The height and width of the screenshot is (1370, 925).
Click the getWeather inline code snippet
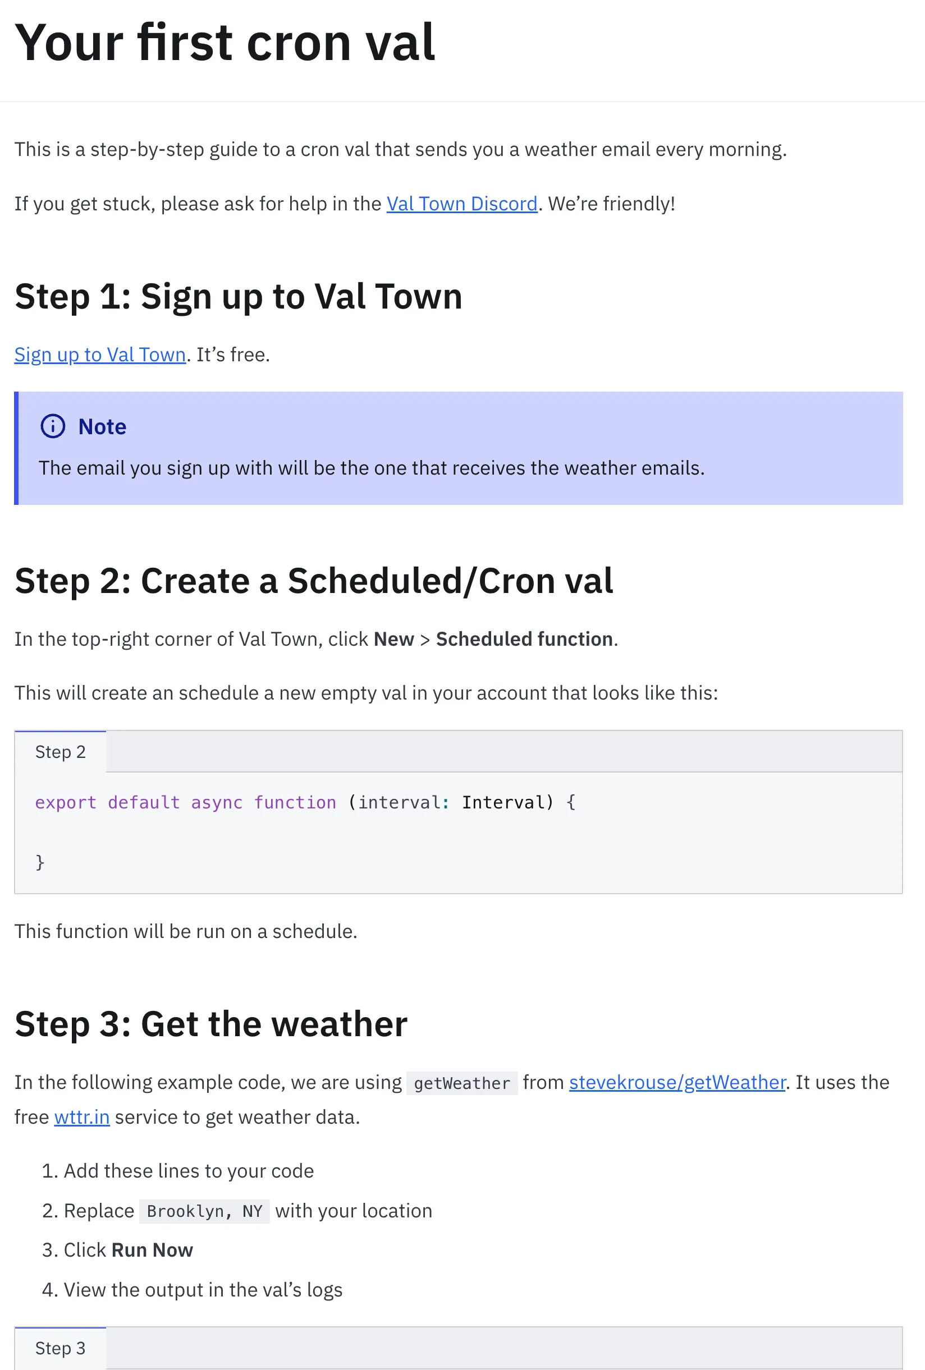pyautogui.click(x=462, y=1083)
